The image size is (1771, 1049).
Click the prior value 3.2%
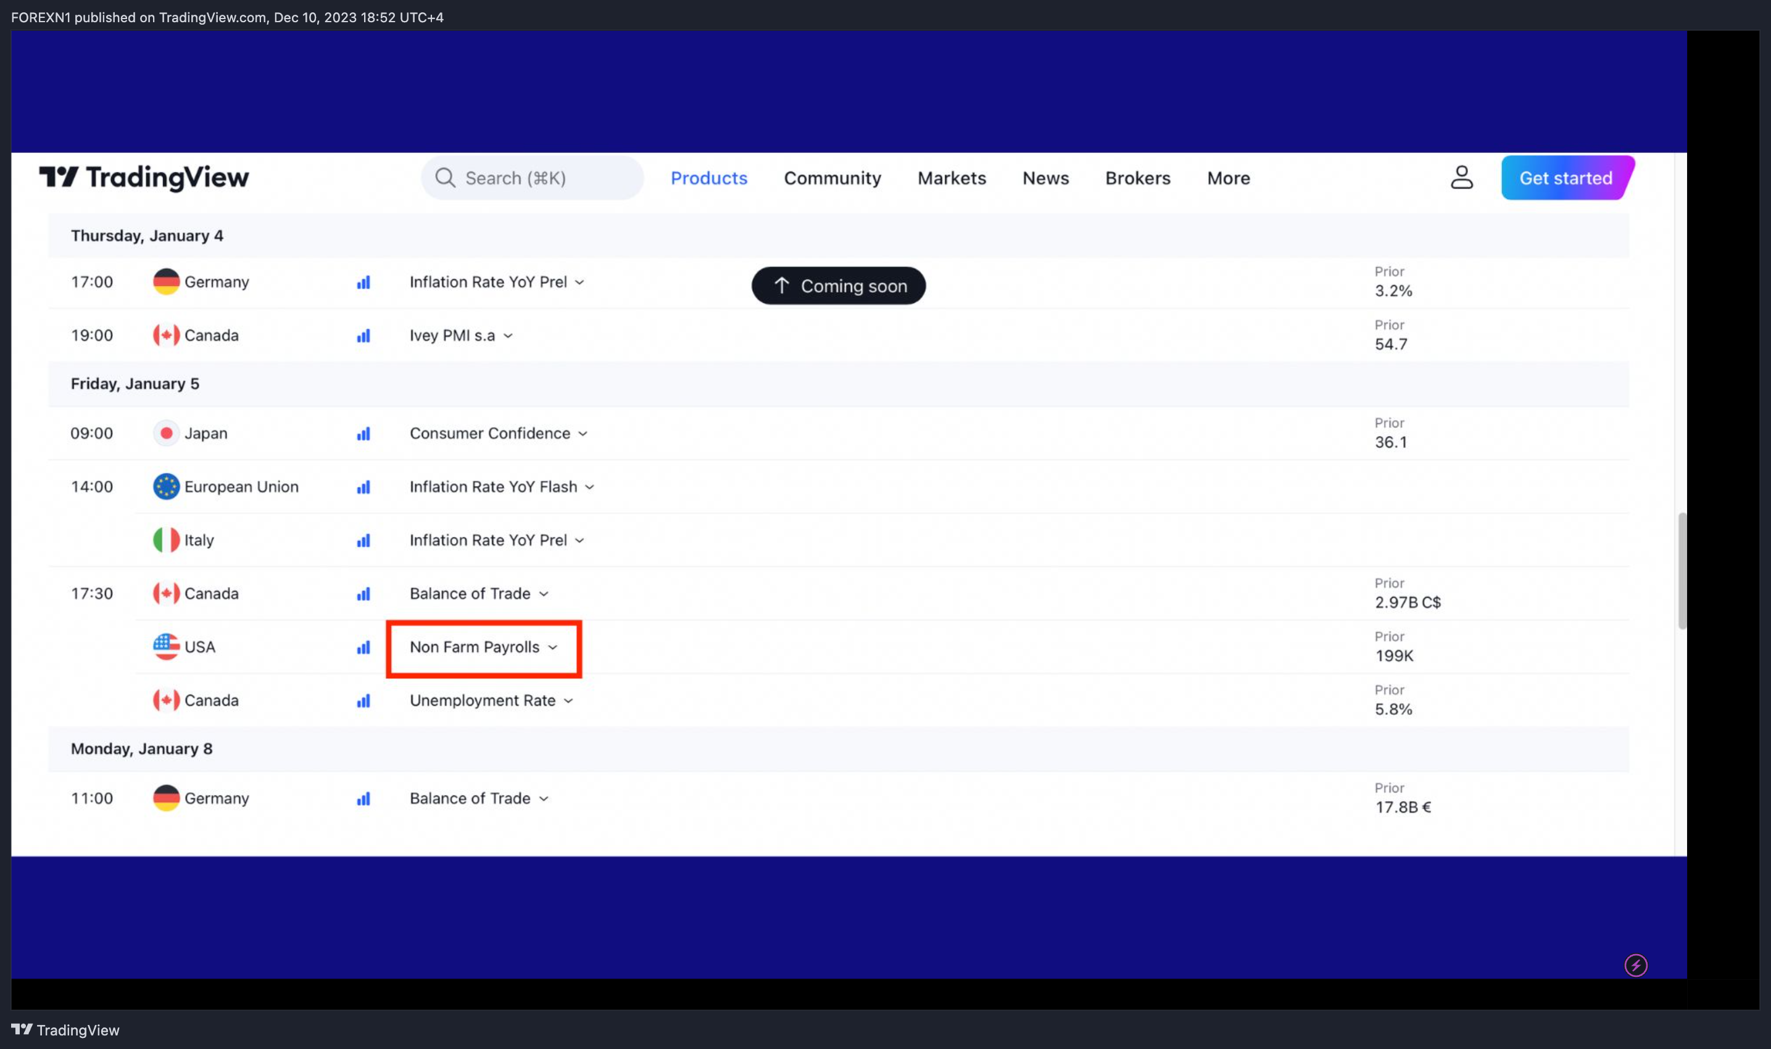(1393, 291)
